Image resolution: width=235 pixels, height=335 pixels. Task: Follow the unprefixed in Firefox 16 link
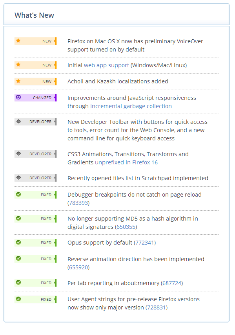(x=126, y=162)
